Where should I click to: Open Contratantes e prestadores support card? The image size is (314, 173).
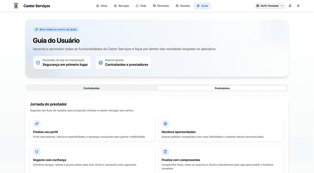123,63
